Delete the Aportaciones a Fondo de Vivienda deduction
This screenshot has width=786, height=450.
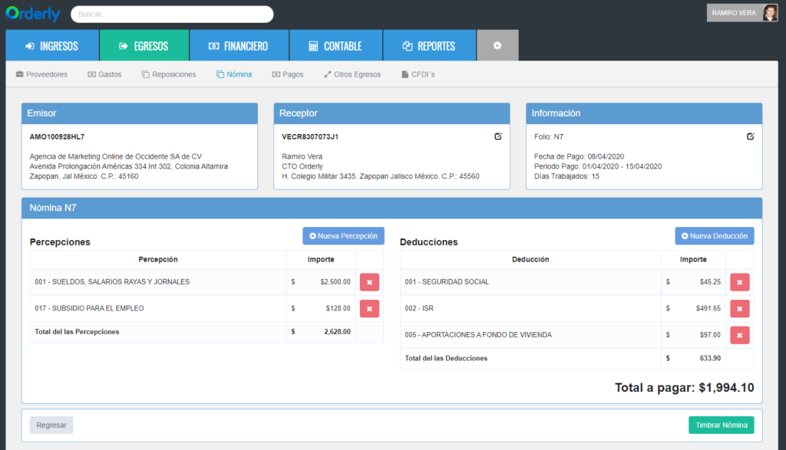point(739,335)
